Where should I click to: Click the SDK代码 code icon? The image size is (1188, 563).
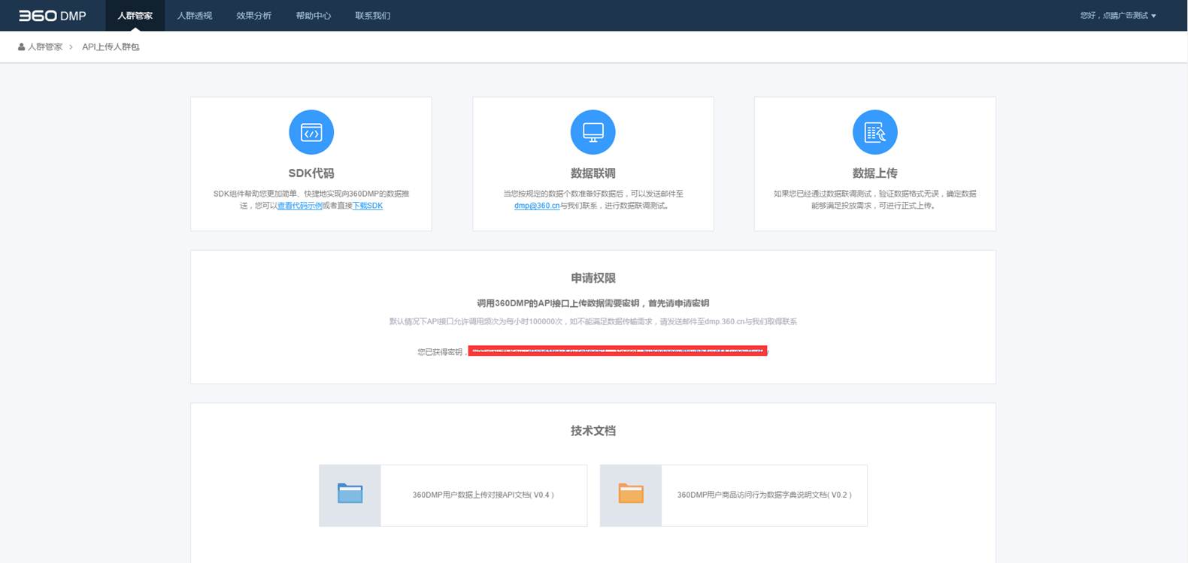point(311,132)
